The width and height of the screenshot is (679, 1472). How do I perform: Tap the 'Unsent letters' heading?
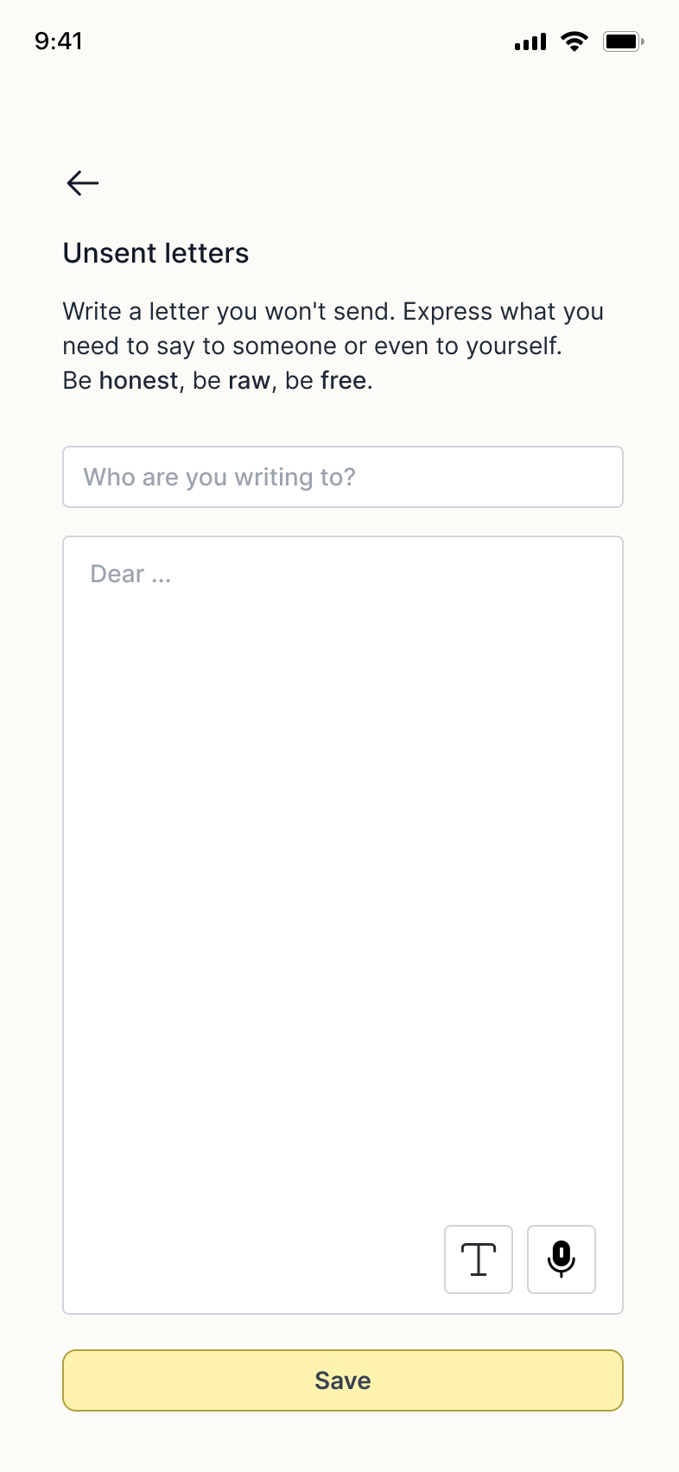coord(155,252)
